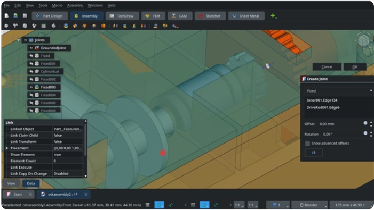Click the New document icon

pos(6,16)
